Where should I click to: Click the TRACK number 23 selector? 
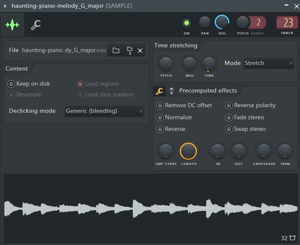click(287, 22)
